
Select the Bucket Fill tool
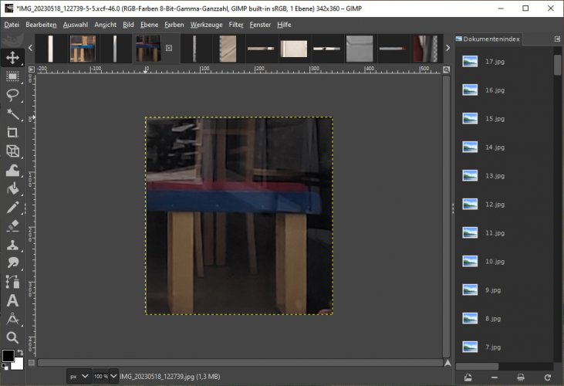[x=12, y=188]
